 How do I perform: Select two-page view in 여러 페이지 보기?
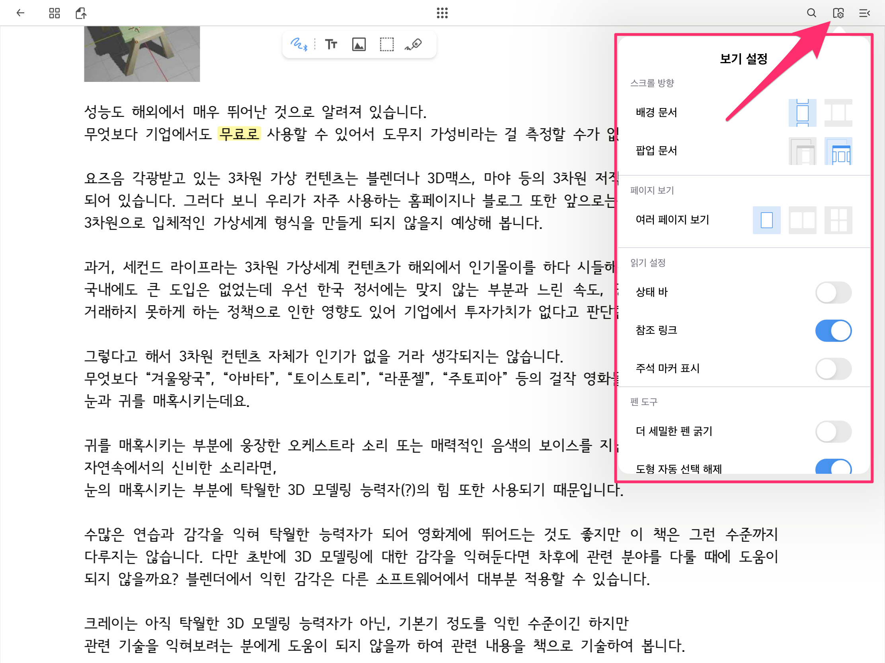(x=802, y=220)
